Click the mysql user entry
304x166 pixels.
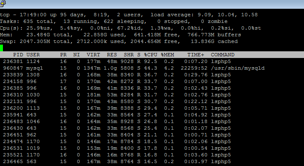[34, 68]
